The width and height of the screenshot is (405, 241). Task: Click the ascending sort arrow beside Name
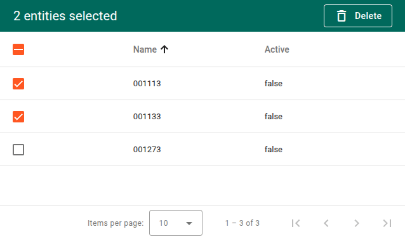[164, 49]
